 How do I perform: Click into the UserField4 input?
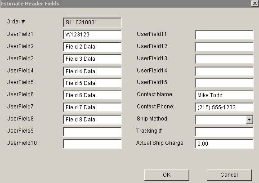tap(92, 71)
